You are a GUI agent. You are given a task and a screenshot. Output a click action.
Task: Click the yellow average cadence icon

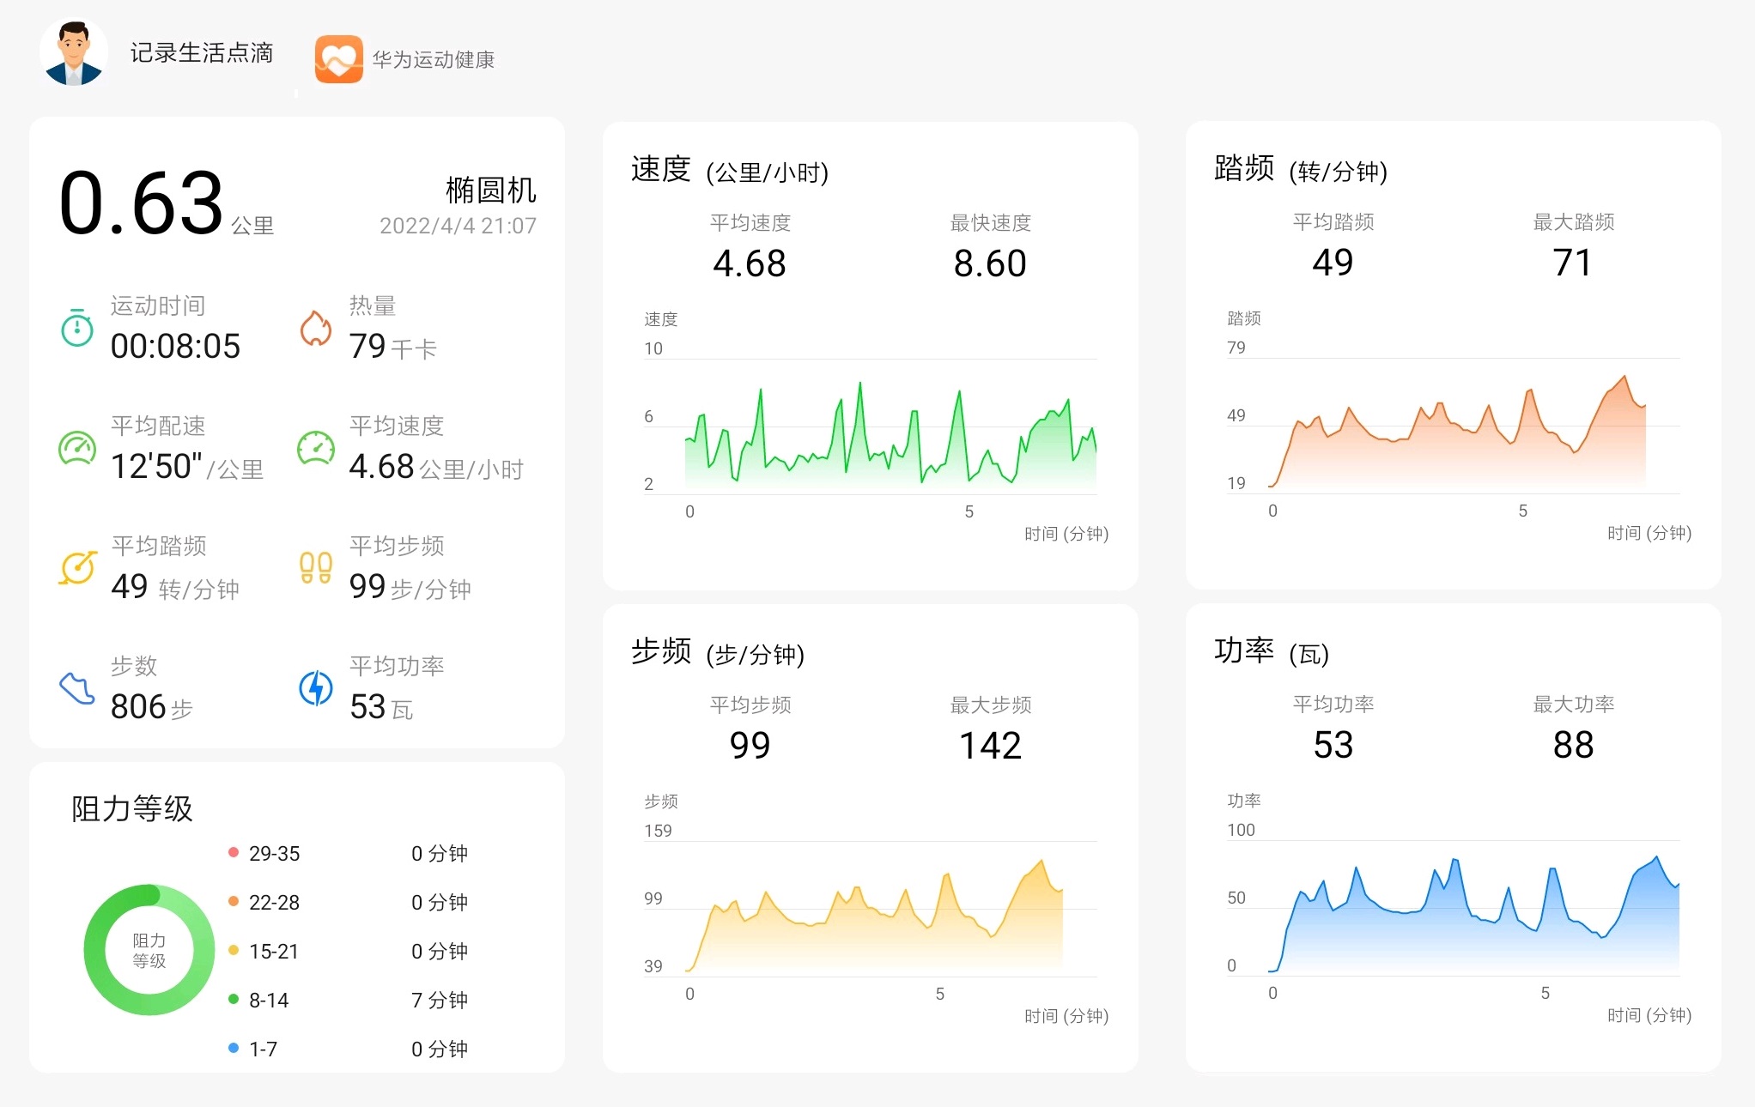pyautogui.click(x=77, y=568)
